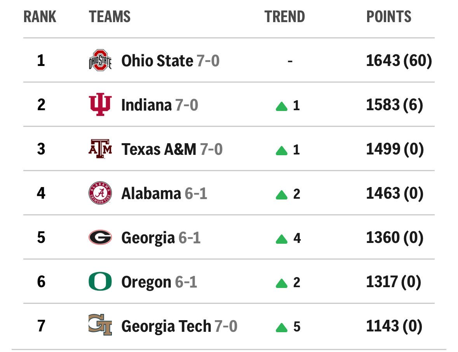Screen dimensions: 458x352
Task: Click the TEAMS column header
Action: [110, 17]
